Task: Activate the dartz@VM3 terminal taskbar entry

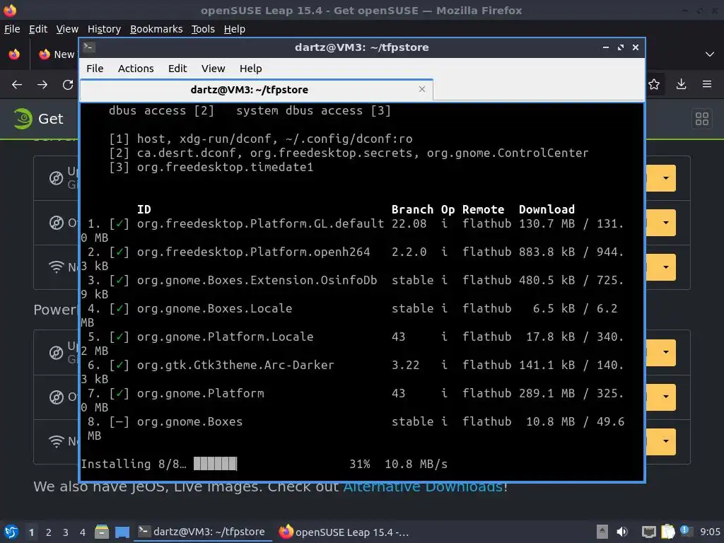Action: click(202, 532)
